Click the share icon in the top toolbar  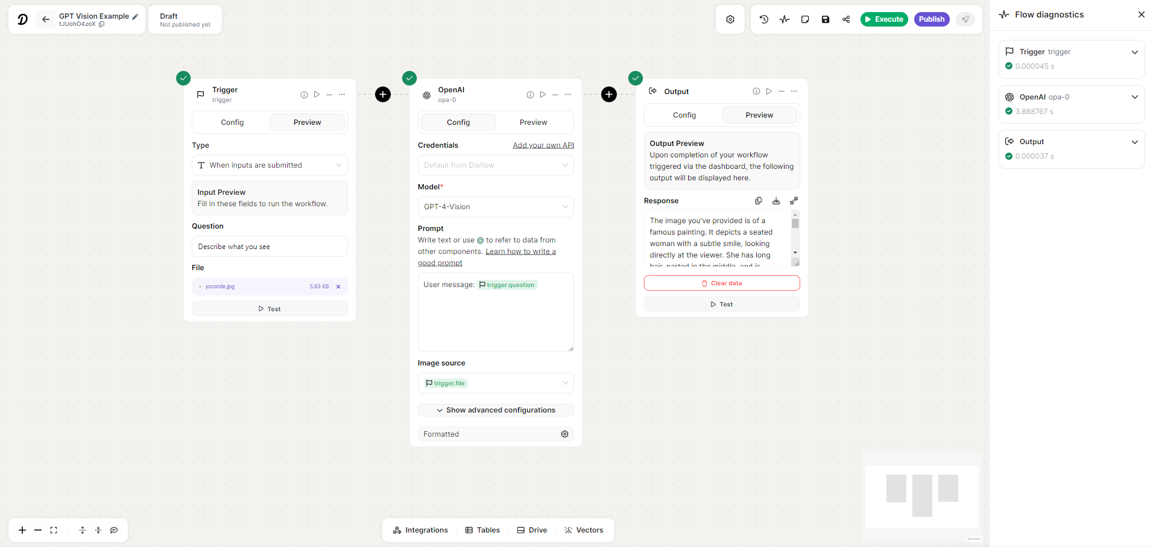coord(846,19)
